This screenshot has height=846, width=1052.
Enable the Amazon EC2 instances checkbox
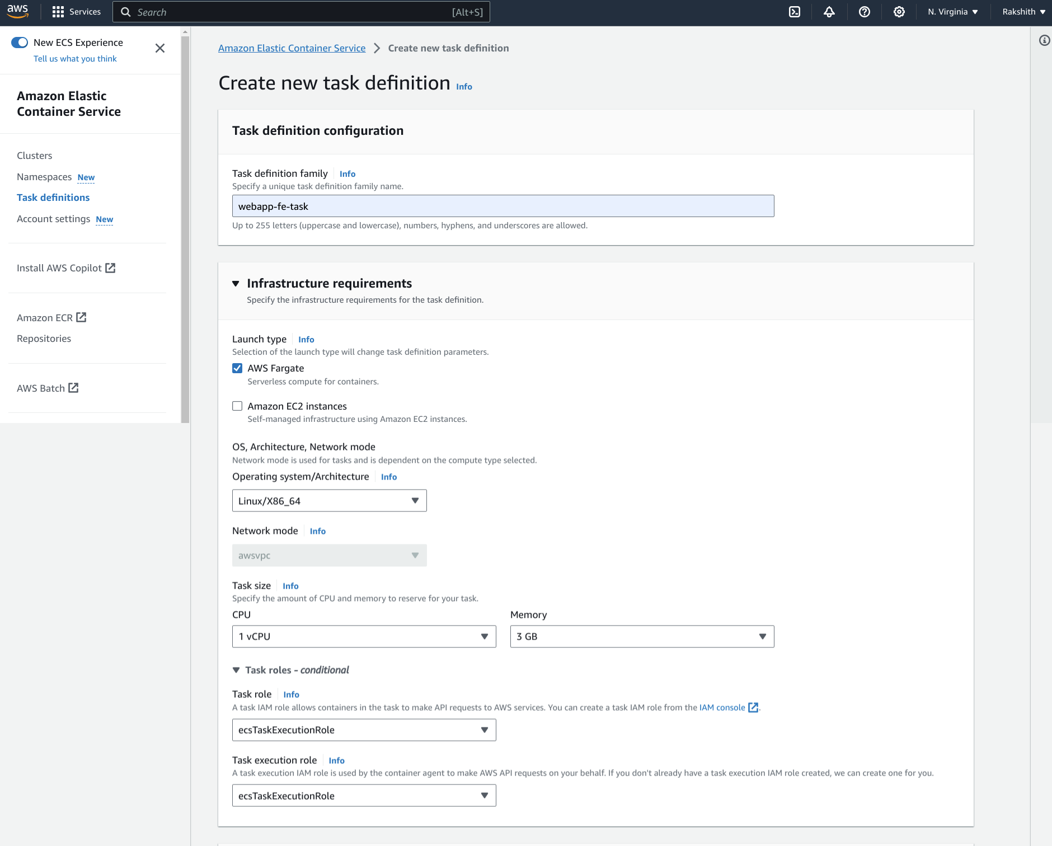[237, 406]
